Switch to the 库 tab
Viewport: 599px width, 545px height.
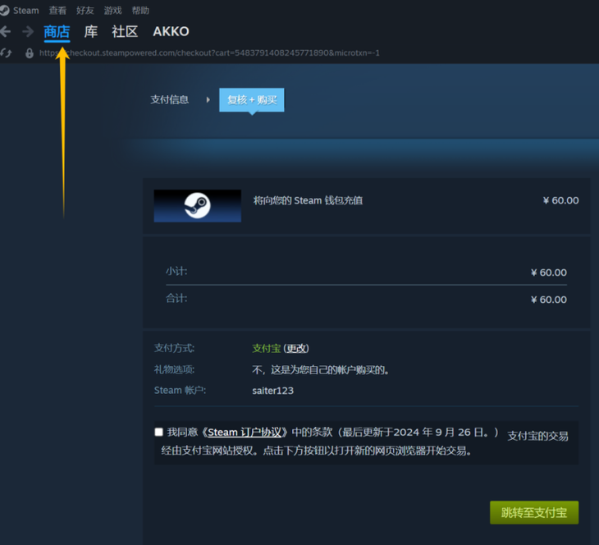(91, 31)
